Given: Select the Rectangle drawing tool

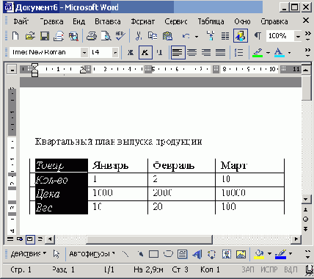Looking at the screenshot, I should pos(153,254).
